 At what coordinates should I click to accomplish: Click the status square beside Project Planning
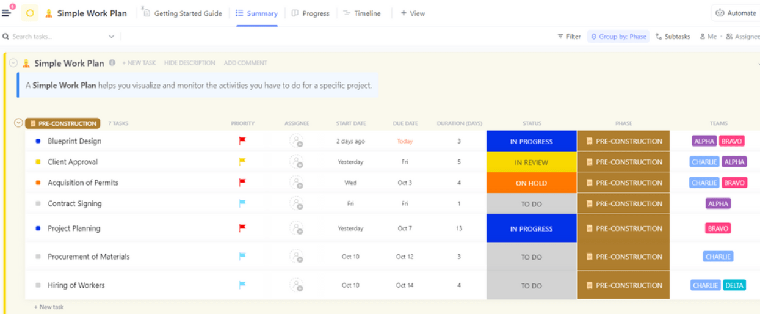click(38, 228)
